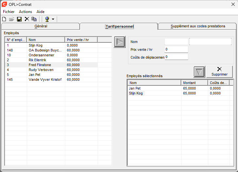Viewport: 238px width, 172px height.
Task: Close the OPL>Contrat window
Action: click(x=233, y=4)
